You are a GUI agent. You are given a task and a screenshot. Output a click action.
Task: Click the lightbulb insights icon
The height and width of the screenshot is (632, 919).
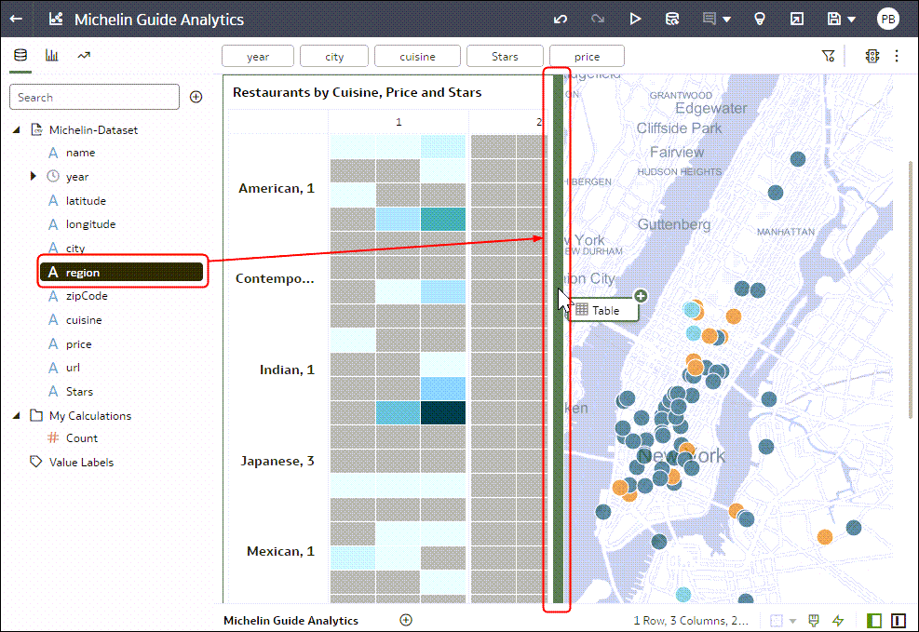pyautogui.click(x=759, y=20)
